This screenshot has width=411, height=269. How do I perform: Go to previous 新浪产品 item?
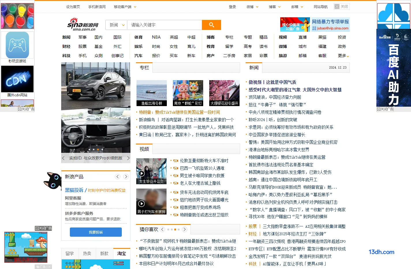[x=117, y=176]
